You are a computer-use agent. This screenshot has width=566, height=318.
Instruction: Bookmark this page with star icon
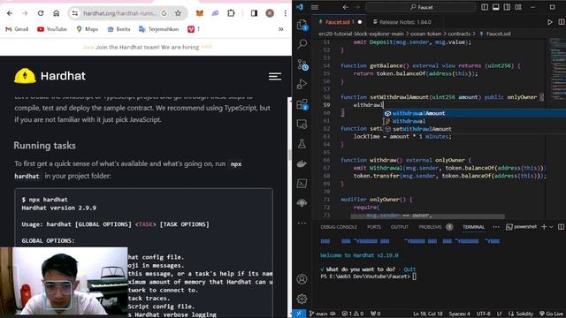click(178, 13)
